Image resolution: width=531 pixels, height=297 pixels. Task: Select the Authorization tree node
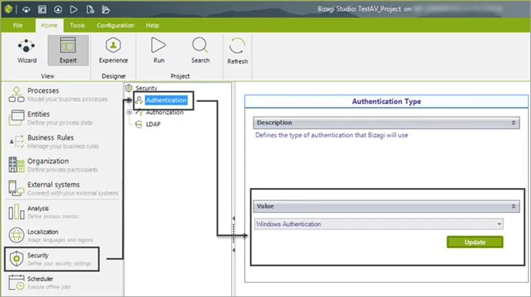point(164,113)
